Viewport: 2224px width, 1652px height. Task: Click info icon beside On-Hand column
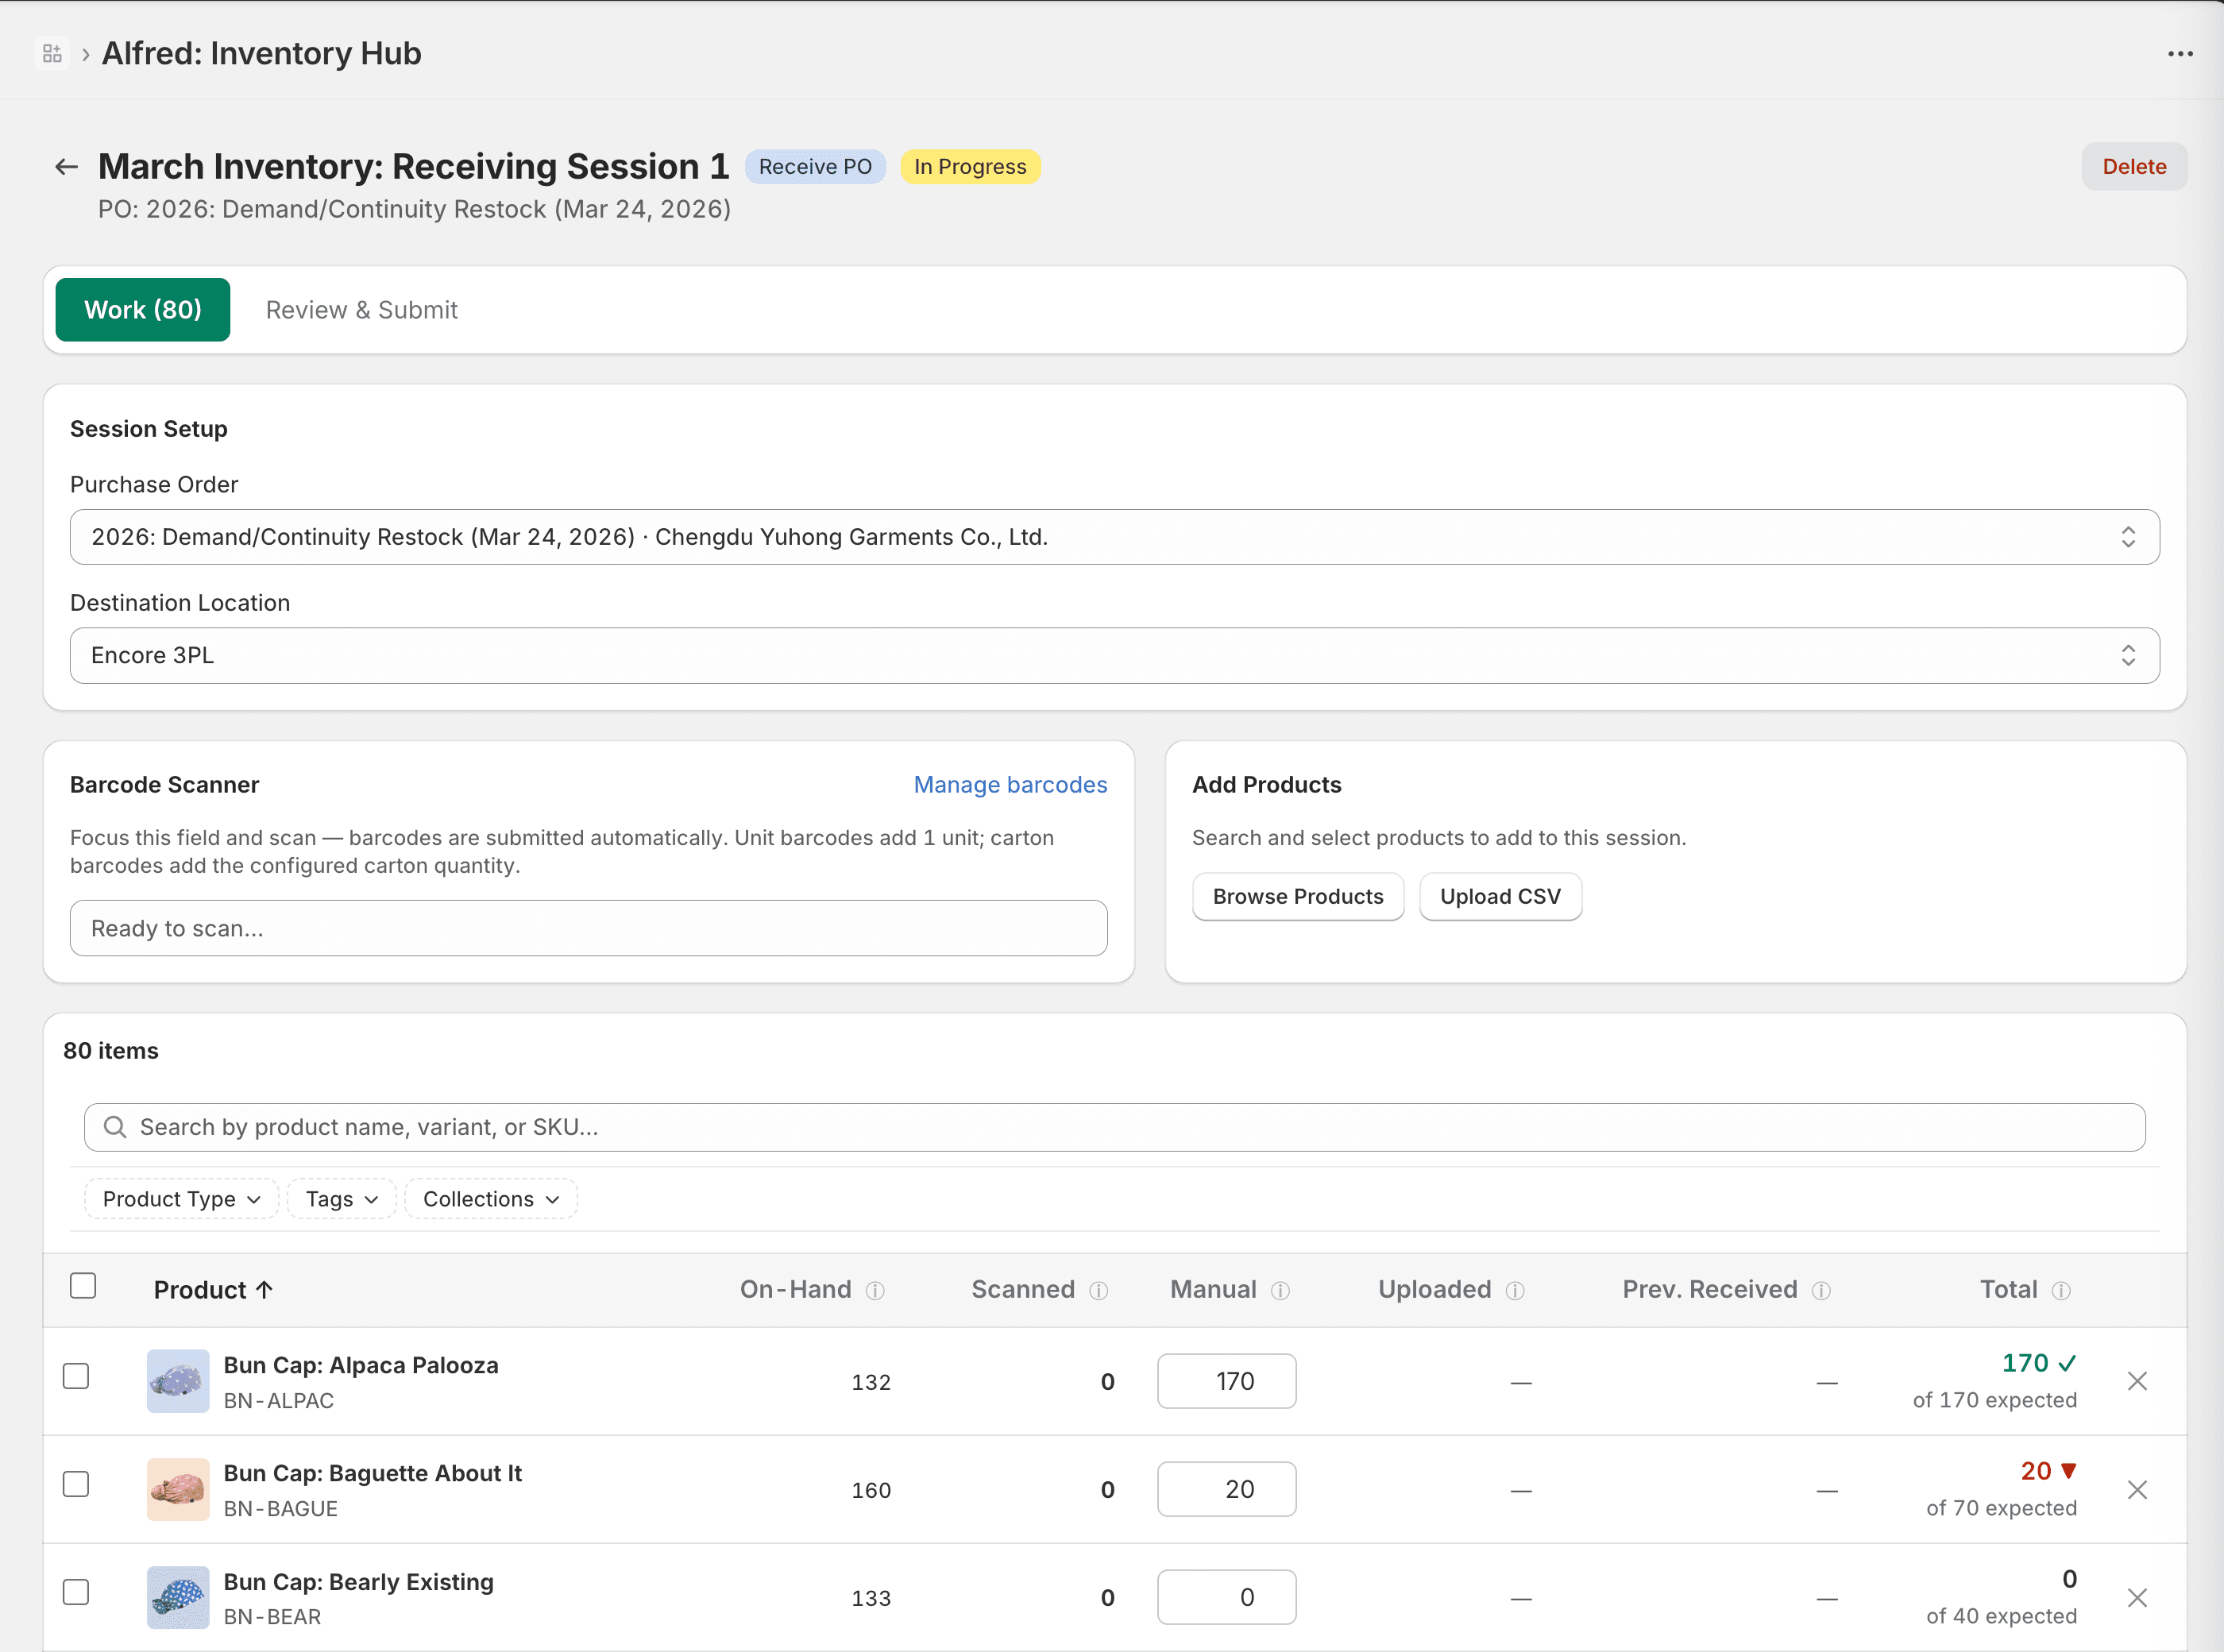875,1291
